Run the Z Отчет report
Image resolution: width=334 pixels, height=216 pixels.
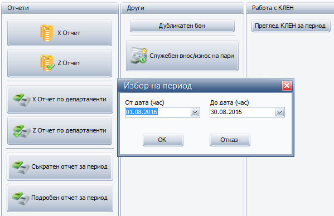pyautogui.click(x=60, y=63)
